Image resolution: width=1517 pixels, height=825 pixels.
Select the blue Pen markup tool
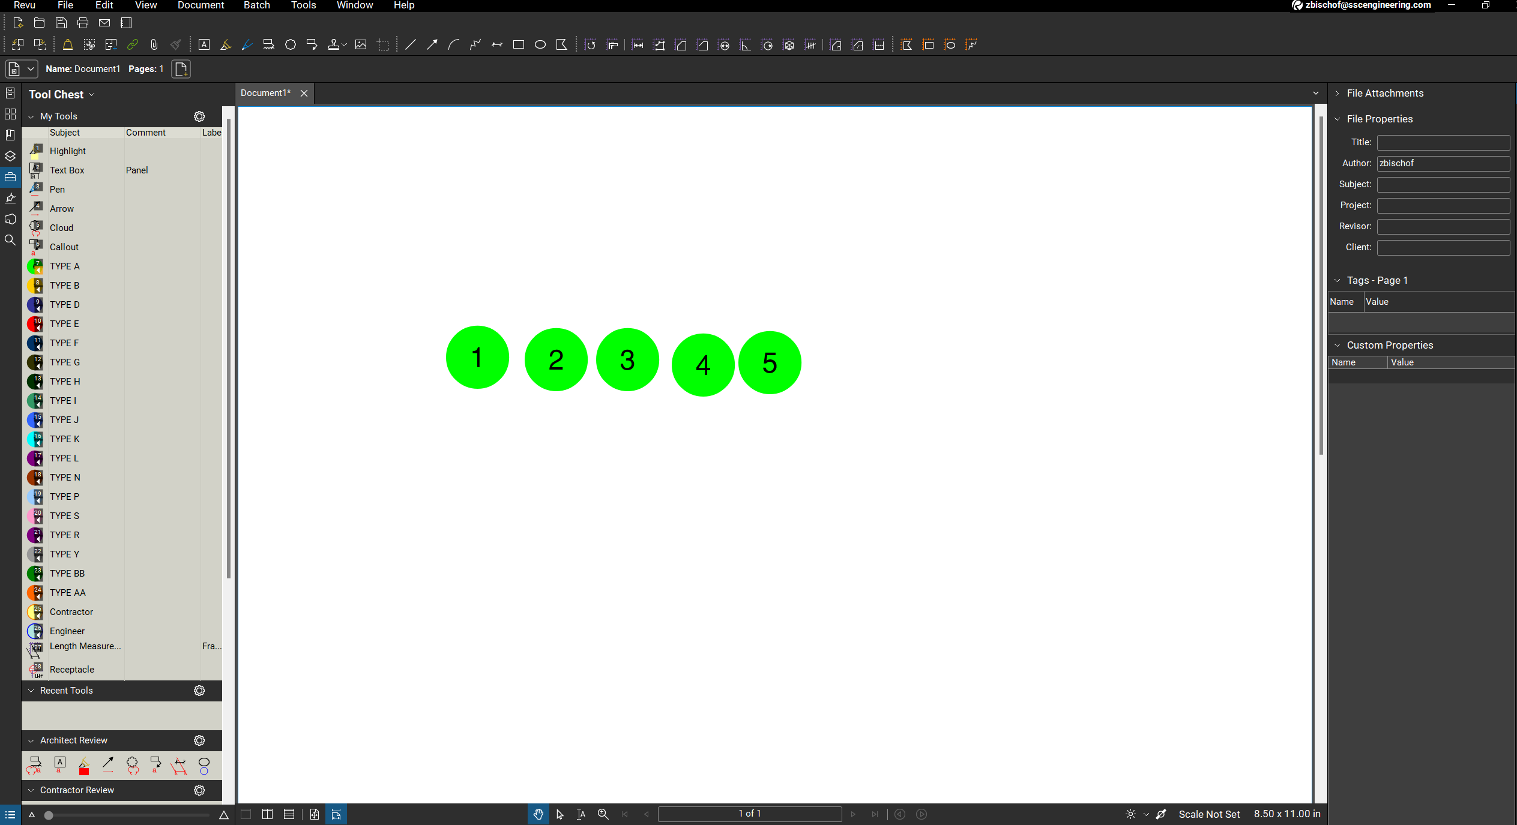coord(57,189)
